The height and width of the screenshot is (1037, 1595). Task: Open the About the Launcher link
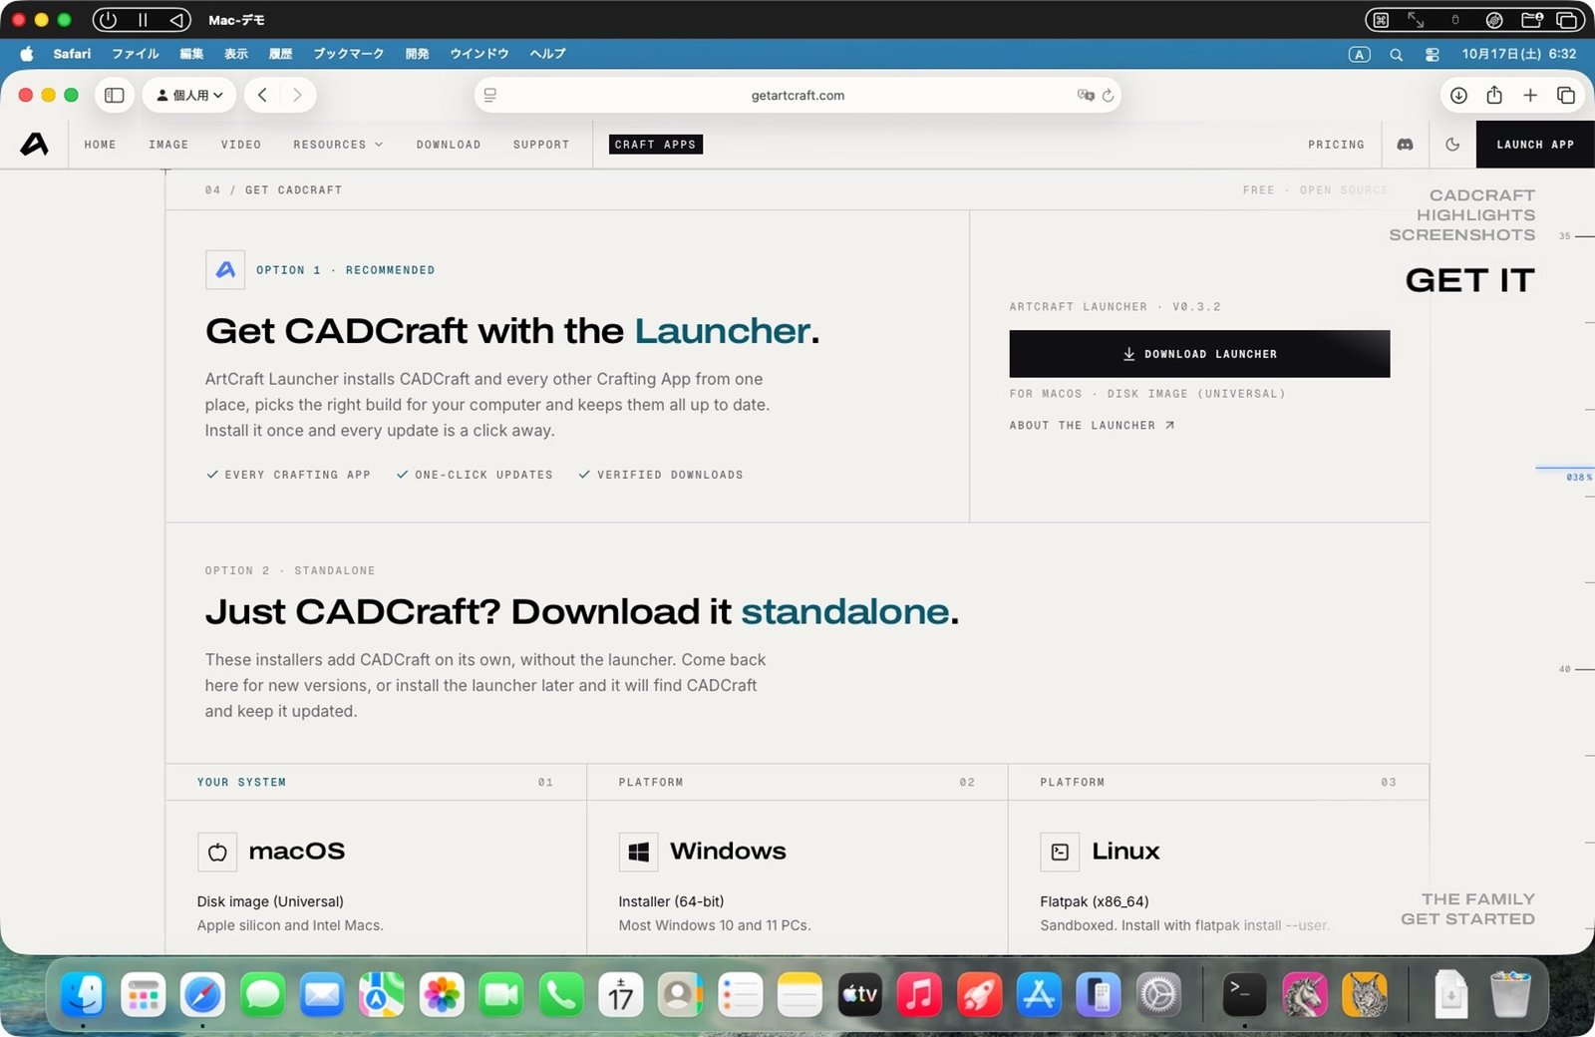click(1092, 426)
